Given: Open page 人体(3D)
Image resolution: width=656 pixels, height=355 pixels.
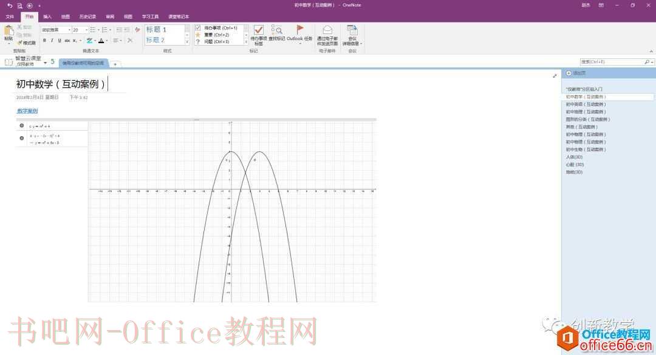Looking at the screenshot, I should coord(574,157).
